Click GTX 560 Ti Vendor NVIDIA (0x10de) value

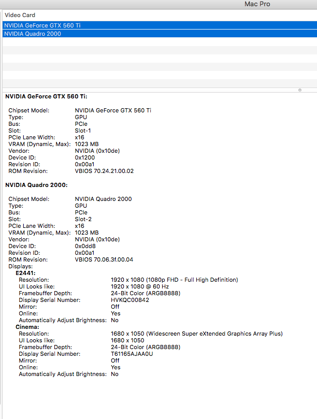coord(97,151)
